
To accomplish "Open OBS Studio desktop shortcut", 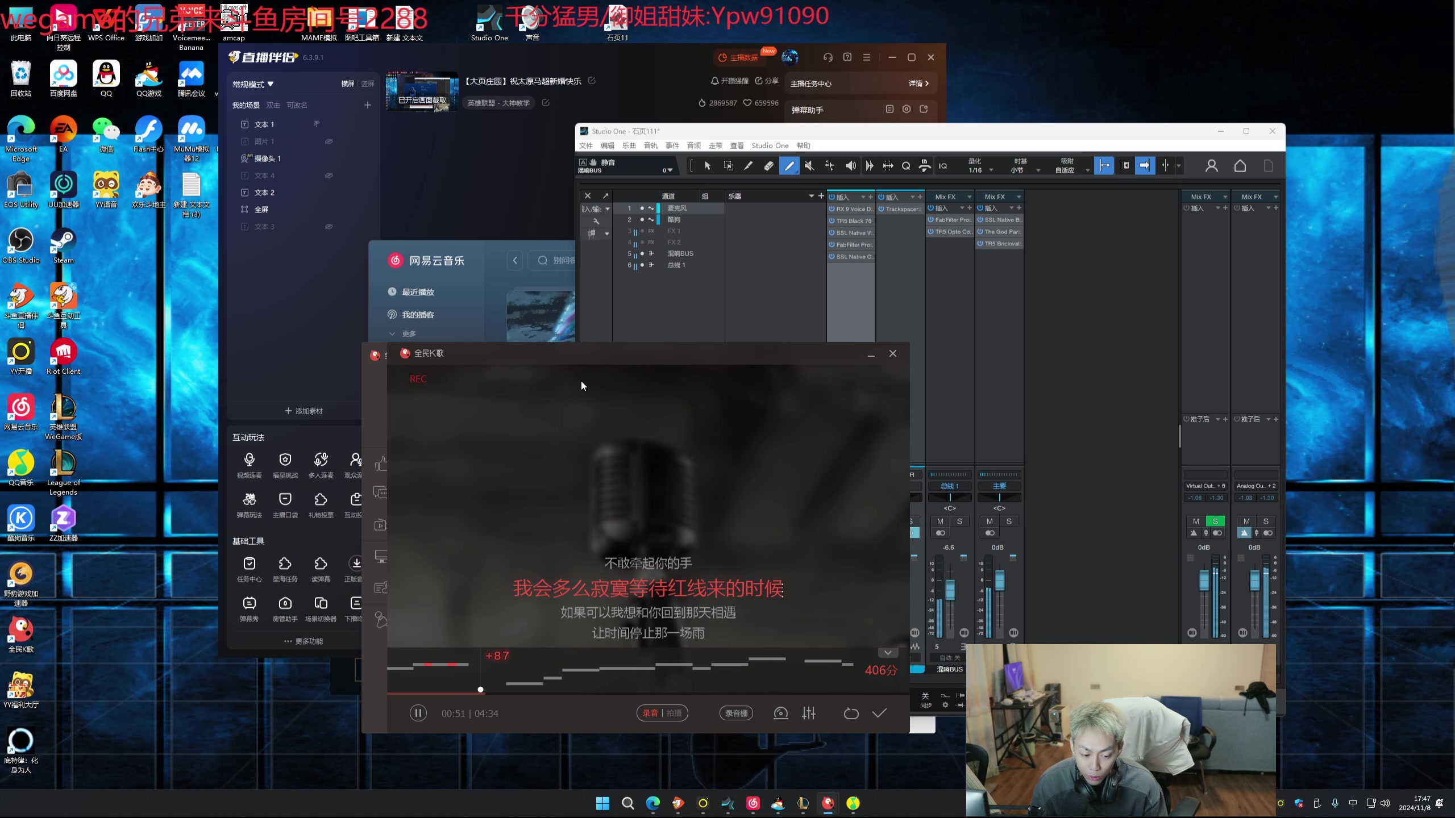I will pyautogui.click(x=21, y=245).
